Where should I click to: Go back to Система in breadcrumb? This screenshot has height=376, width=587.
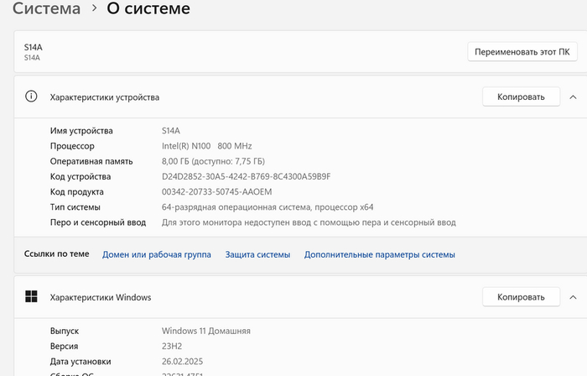click(46, 9)
